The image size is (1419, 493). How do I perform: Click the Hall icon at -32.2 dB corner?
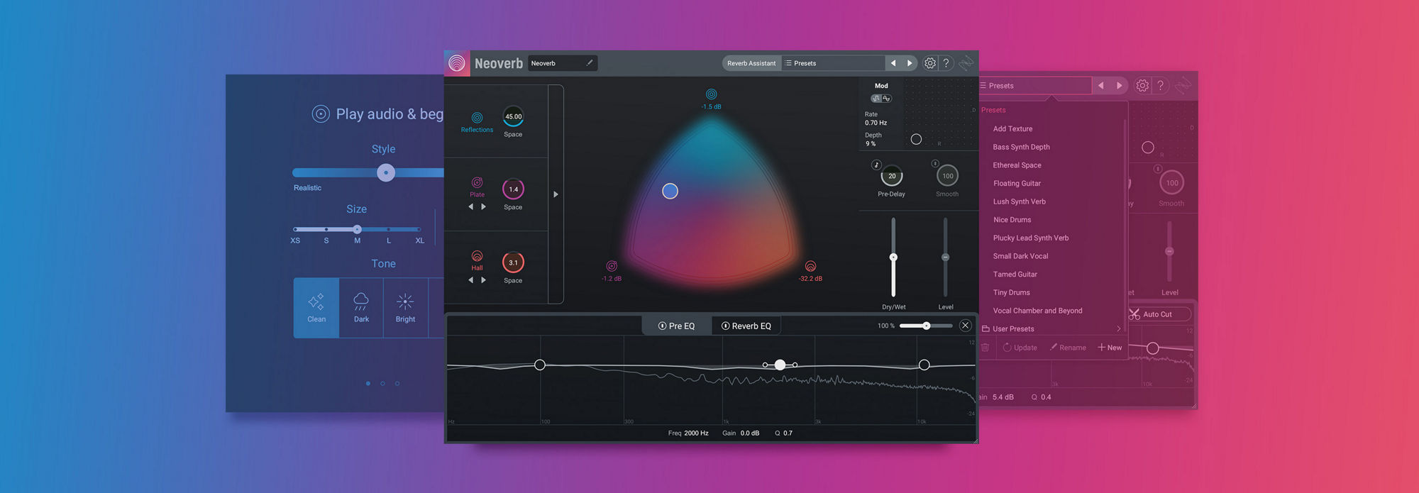(x=810, y=266)
